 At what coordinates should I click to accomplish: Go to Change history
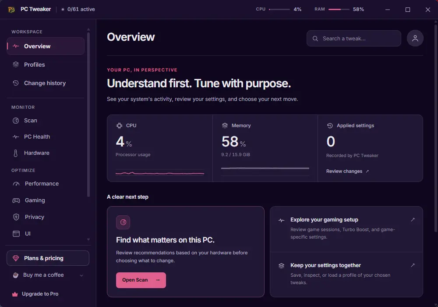point(45,83)
